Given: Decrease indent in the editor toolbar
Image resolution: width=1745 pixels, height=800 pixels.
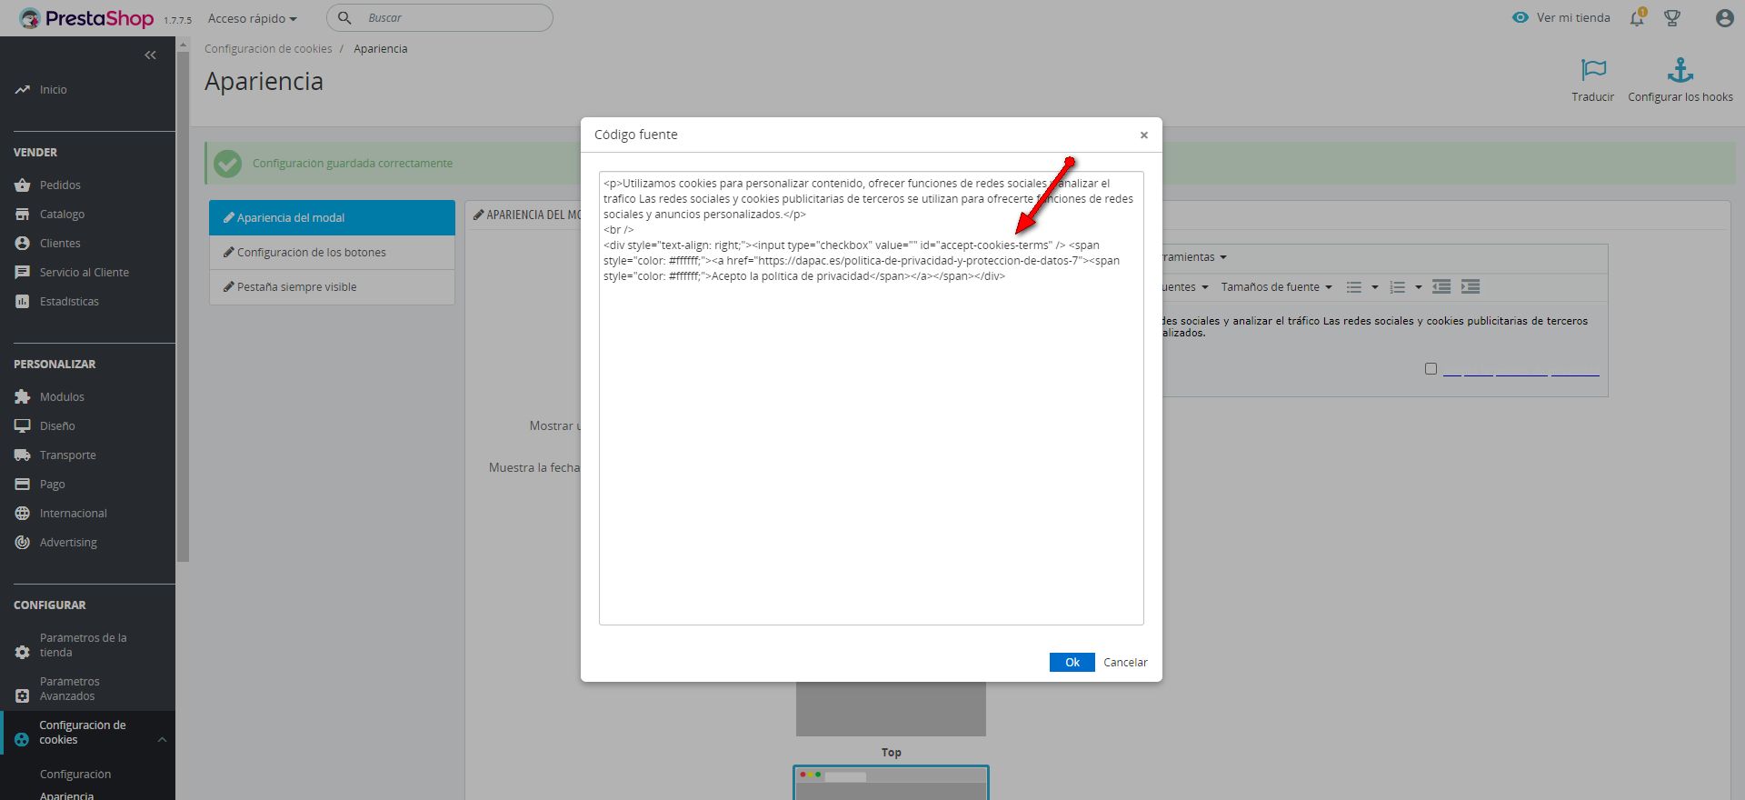Looking at the screenshot, I should click(1441, 287).
